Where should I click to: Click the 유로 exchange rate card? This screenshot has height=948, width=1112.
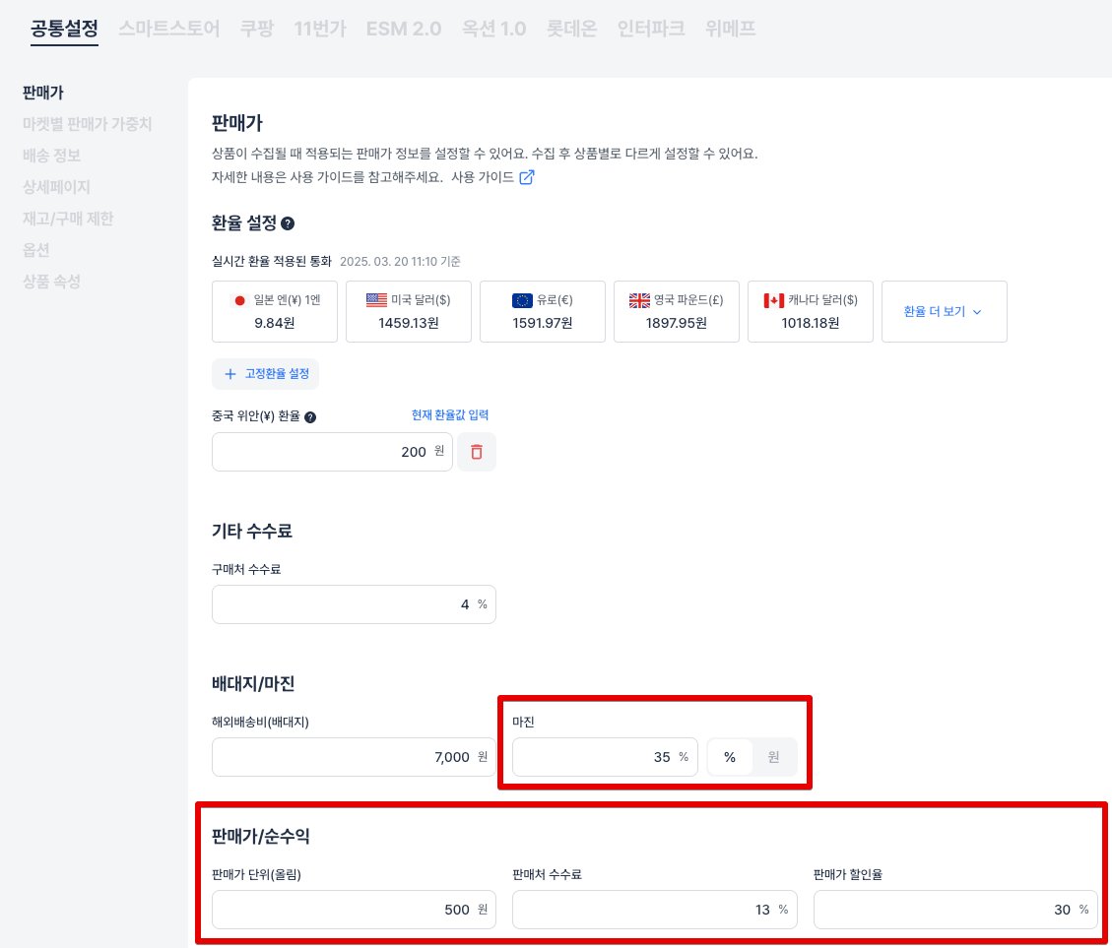pyautogui.click(x=543, y=311)
